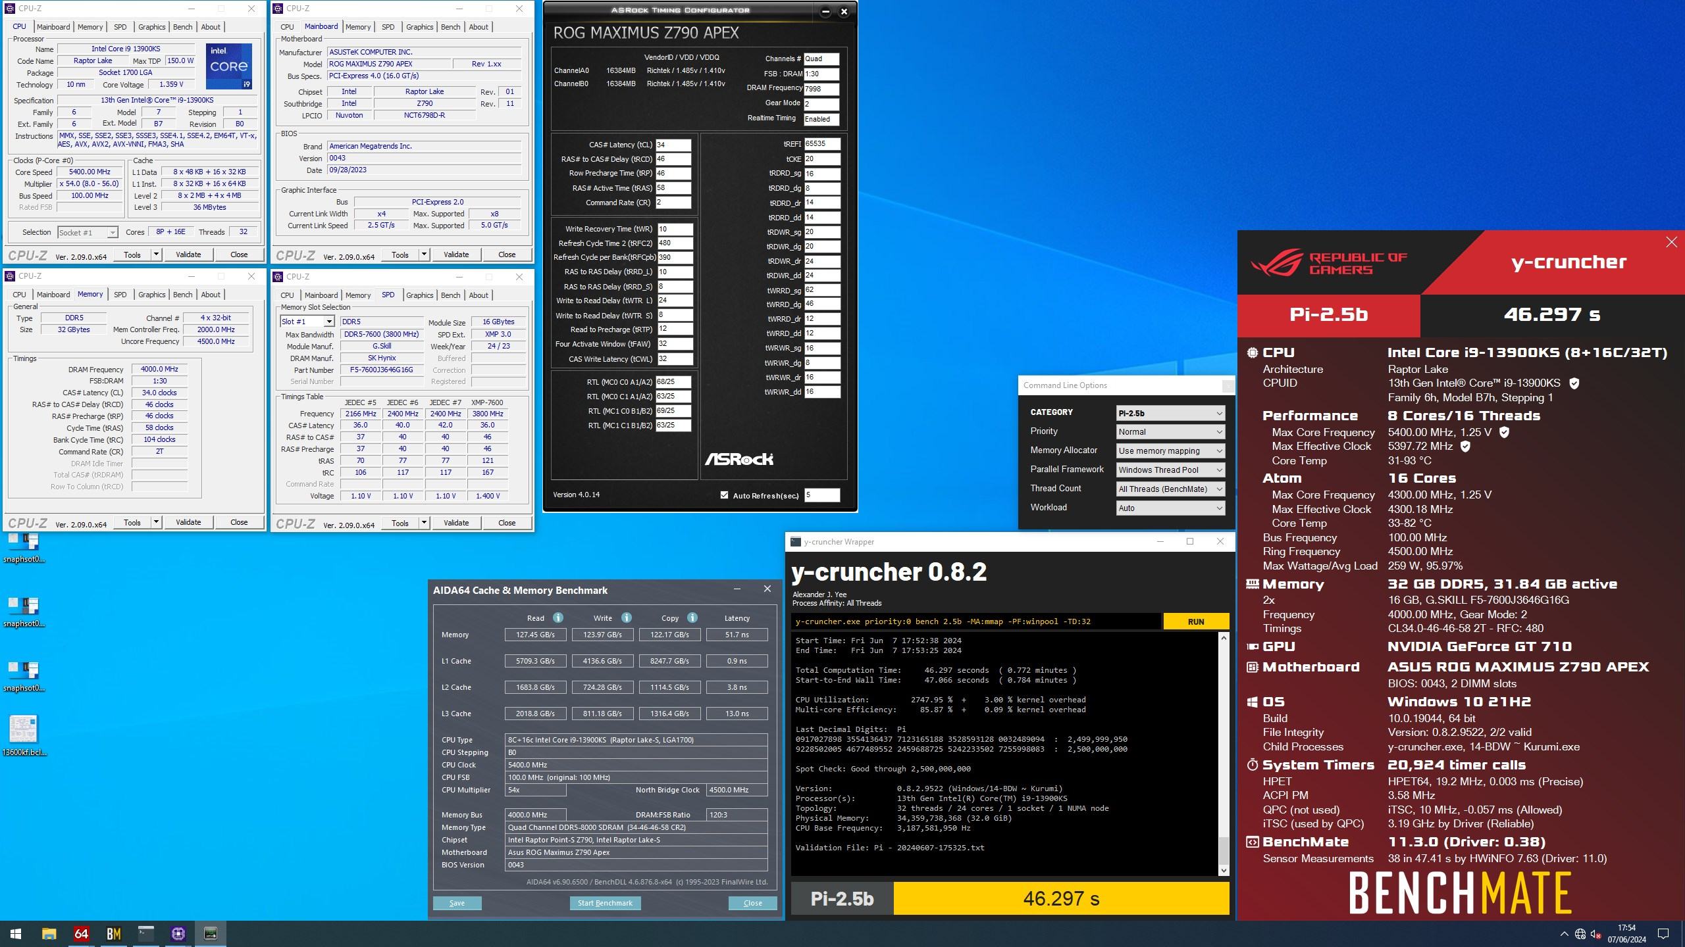This screenshot has width=1685, height=947.
Task: Click the purple CPU-Z chip taskbar icon
Action: coord(178,933)
